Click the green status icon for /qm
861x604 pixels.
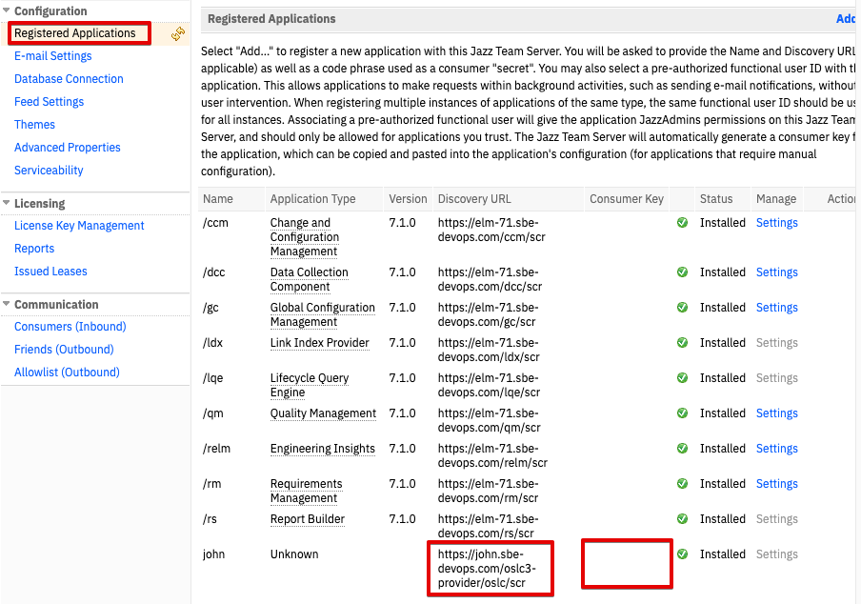[682, 413]
